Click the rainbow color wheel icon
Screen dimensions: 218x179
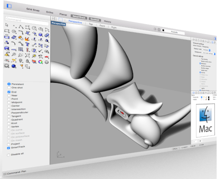click(40, 62)
